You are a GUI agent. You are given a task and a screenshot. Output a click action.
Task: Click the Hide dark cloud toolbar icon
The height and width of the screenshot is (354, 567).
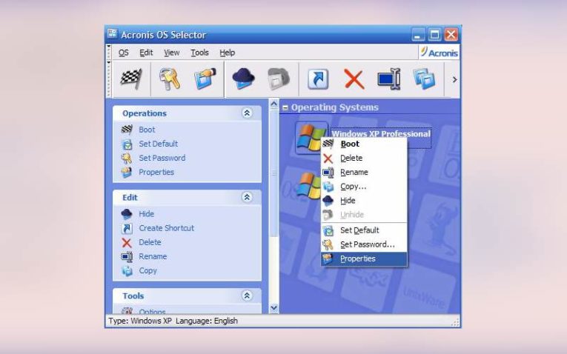click(243, 79)
